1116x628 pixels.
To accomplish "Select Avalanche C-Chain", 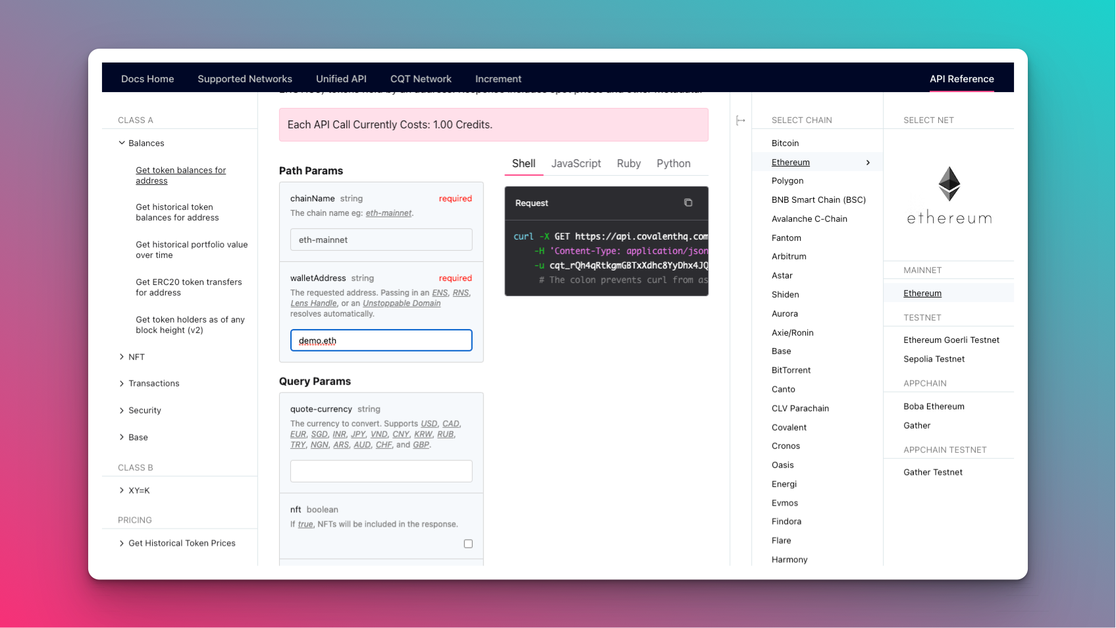I will (x=809, y=219).
